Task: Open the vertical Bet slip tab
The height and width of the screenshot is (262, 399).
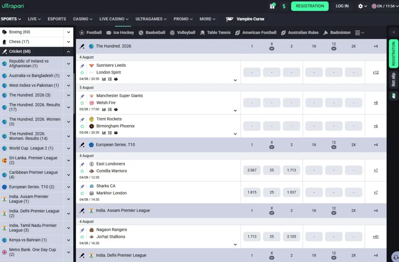Action: [394, 79]
